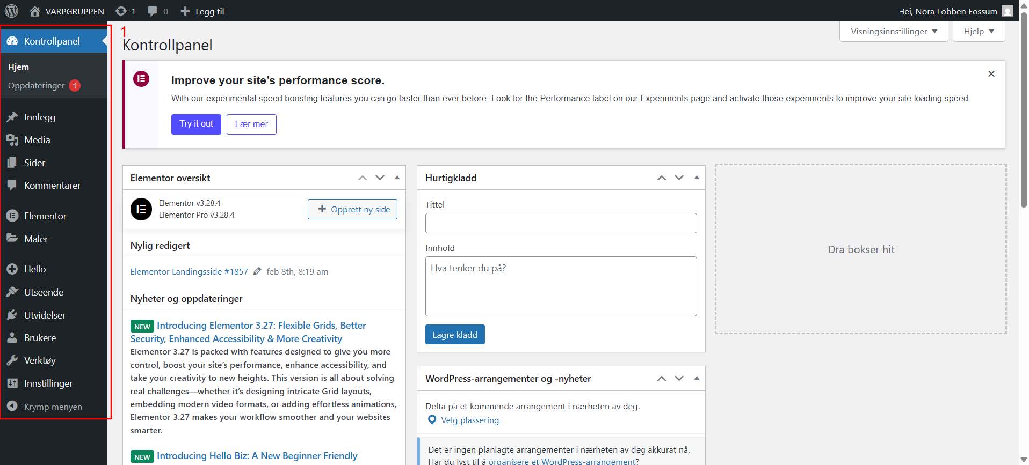
Task: Click the Utvidelser plug icon in the sidebar
Action: click(12, 315)
